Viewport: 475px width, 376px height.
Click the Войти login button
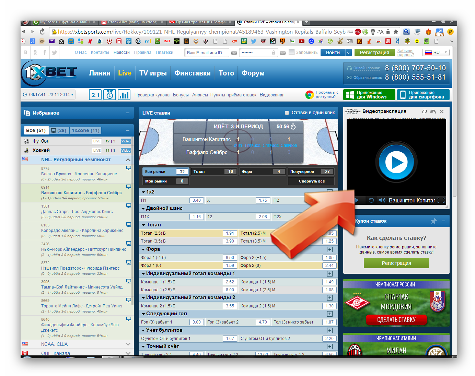(333, 52)
